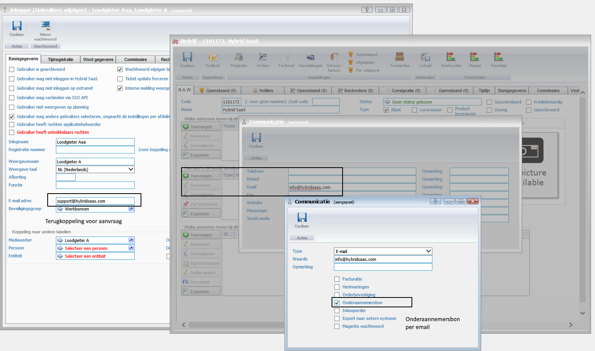Click the Opmerking input field in the E-mail dialog
595x351 pixels.
pyautogui.click(x=383, y=267)
